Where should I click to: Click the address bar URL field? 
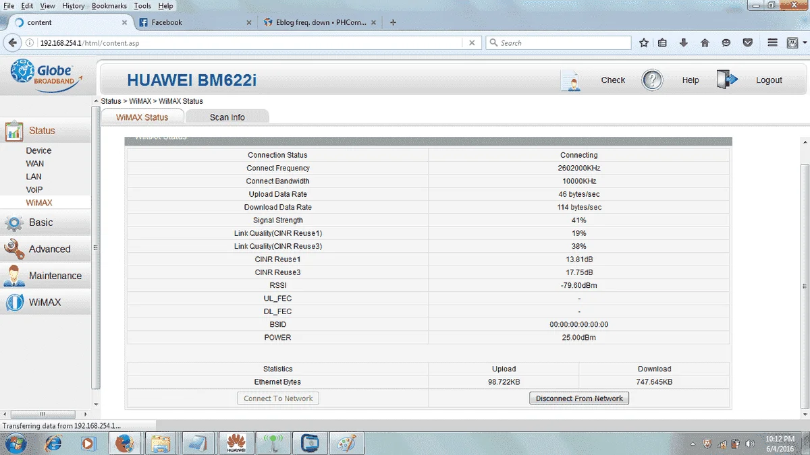pos(250,42)
